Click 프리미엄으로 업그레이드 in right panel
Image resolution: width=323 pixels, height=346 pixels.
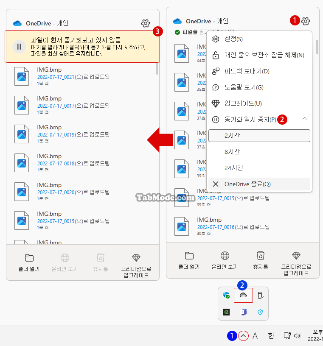pos(296,264)
